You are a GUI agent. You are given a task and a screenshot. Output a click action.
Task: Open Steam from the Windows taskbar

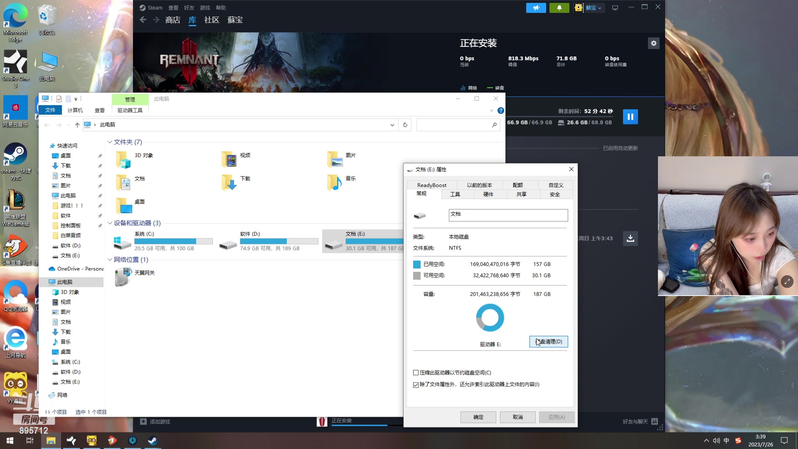coord(152,440)
